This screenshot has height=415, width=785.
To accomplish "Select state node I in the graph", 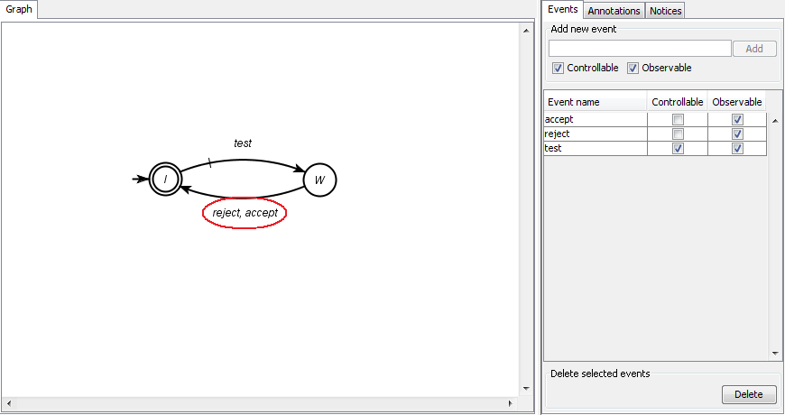I will [x=165, y=180].
